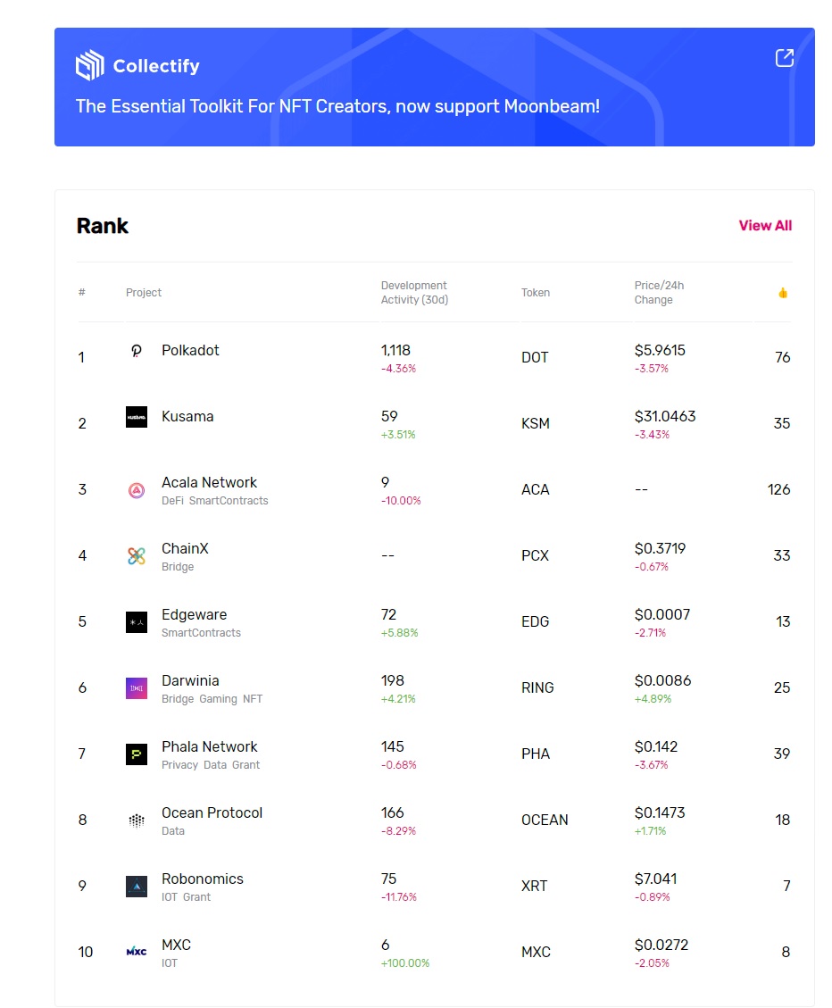
Task: Click the Kusama project logo
Action: click(137, 417)
